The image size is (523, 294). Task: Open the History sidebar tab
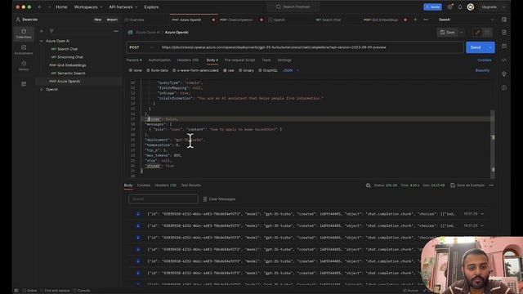[24, 65]
